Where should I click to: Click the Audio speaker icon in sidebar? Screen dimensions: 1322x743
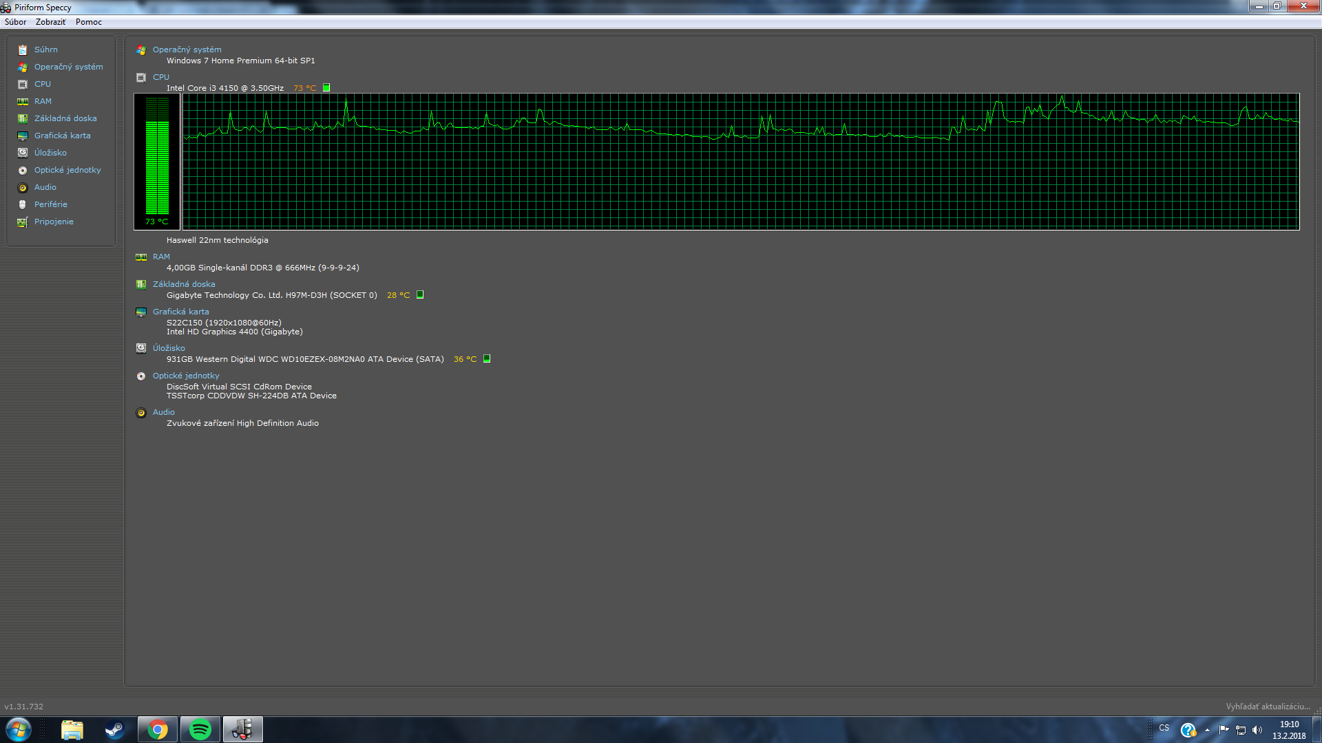(x=23, y=187)
